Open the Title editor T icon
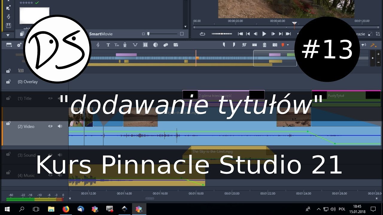 [108, 45]
